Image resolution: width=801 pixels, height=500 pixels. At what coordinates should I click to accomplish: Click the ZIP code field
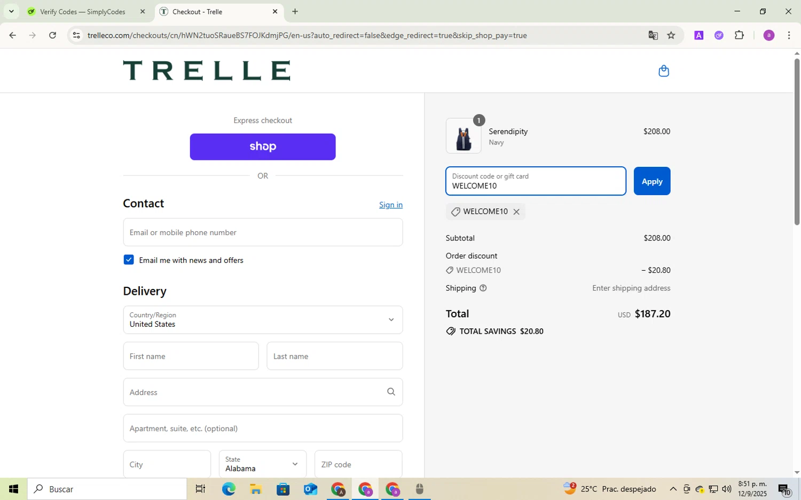point(358,464)
